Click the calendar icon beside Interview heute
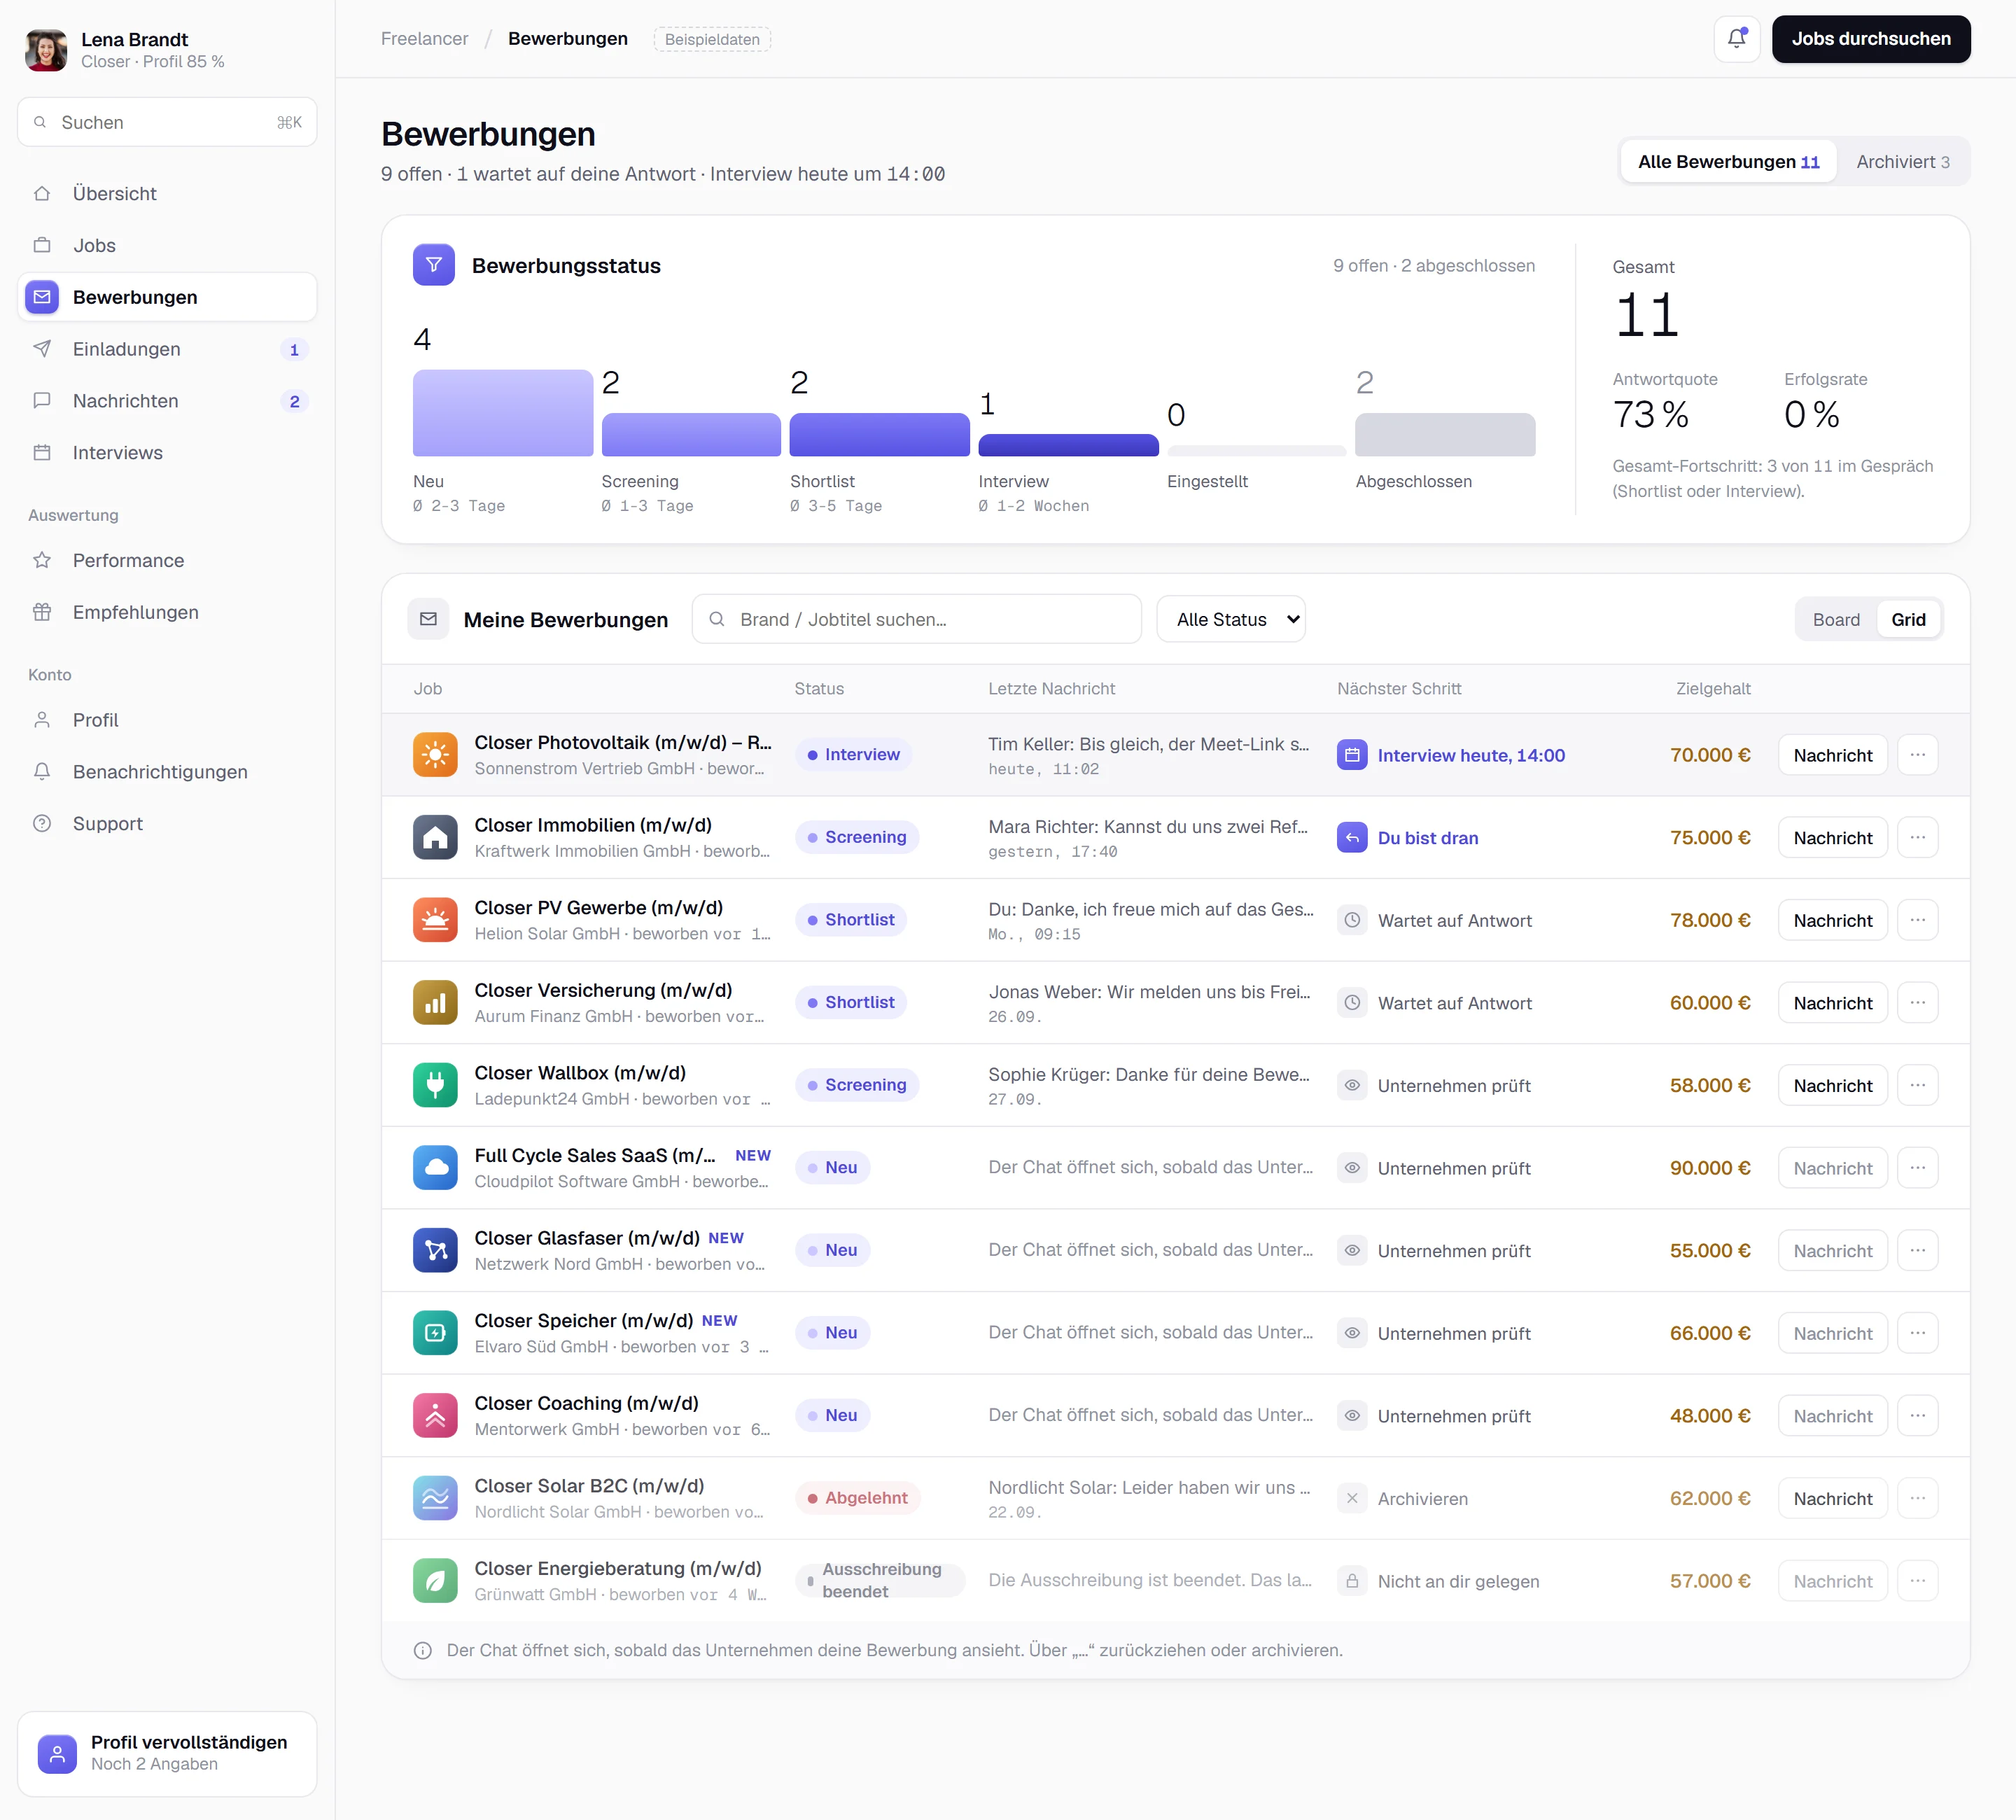Image resolution: width=2016 pixels, height=1820 pixels. 1352,755
